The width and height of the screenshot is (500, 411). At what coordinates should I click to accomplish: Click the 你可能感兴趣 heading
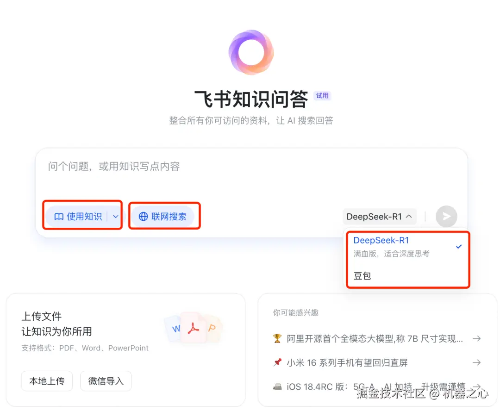[295, 313]
